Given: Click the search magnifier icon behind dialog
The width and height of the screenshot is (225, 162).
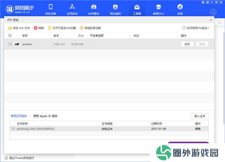Looking at the screenshot, I should click(219, 22).
